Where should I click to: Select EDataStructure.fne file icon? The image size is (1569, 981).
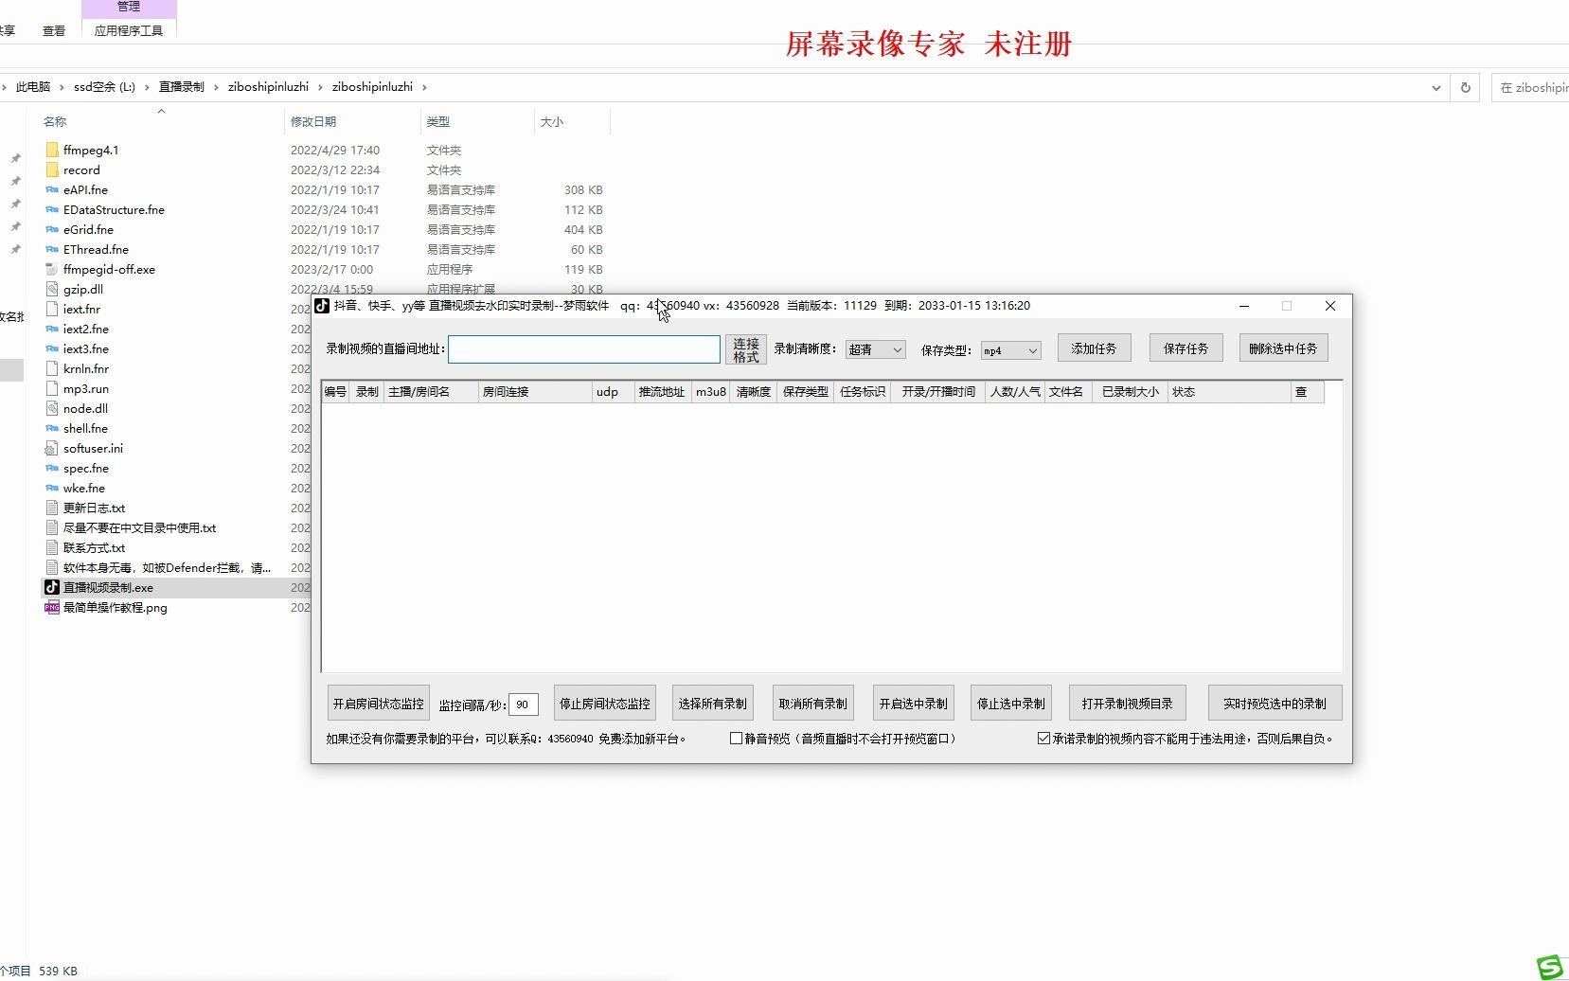click(52, 209)
